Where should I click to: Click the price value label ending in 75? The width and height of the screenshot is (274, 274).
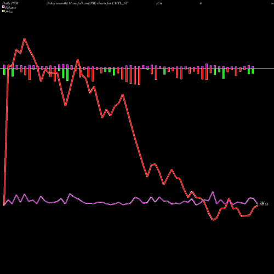click(x=264, y=204)
